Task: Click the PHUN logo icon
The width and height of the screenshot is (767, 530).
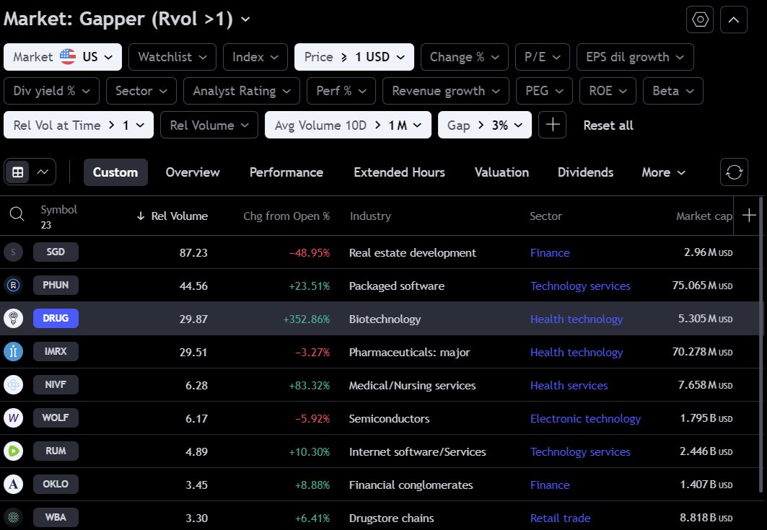Action: [13, 285]
